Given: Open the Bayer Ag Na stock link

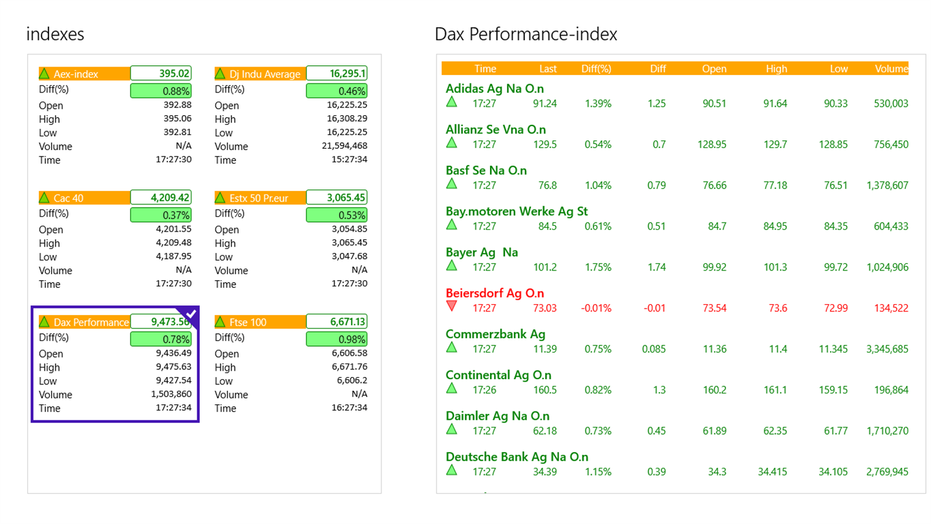Looking at the screenshot, I should (x=482, y=252).
